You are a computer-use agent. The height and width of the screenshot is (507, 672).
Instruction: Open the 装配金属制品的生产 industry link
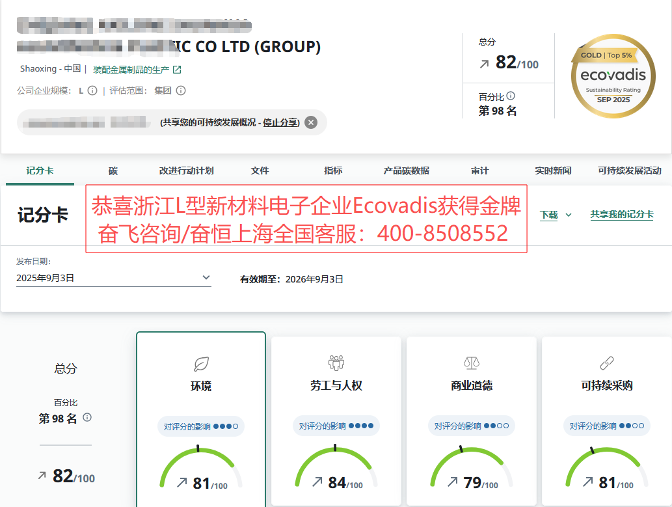[x=131, y=70]
